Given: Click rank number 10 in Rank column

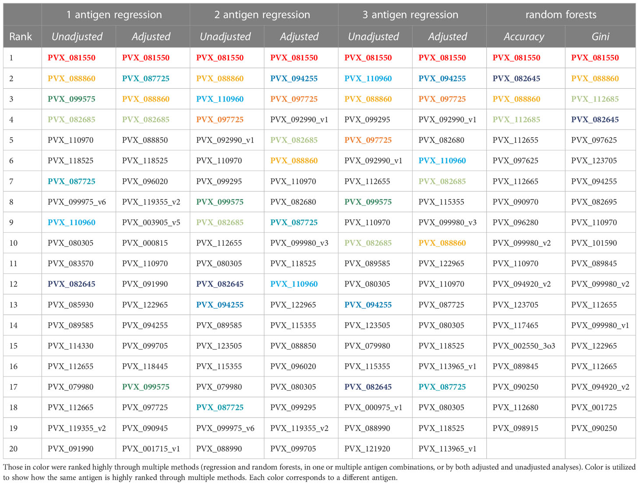Looking at the screenshot, I should (x=14, y=243).
